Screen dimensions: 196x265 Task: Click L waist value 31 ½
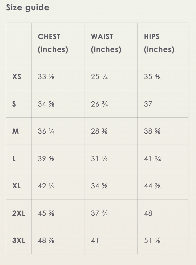[x=99, y=159]
